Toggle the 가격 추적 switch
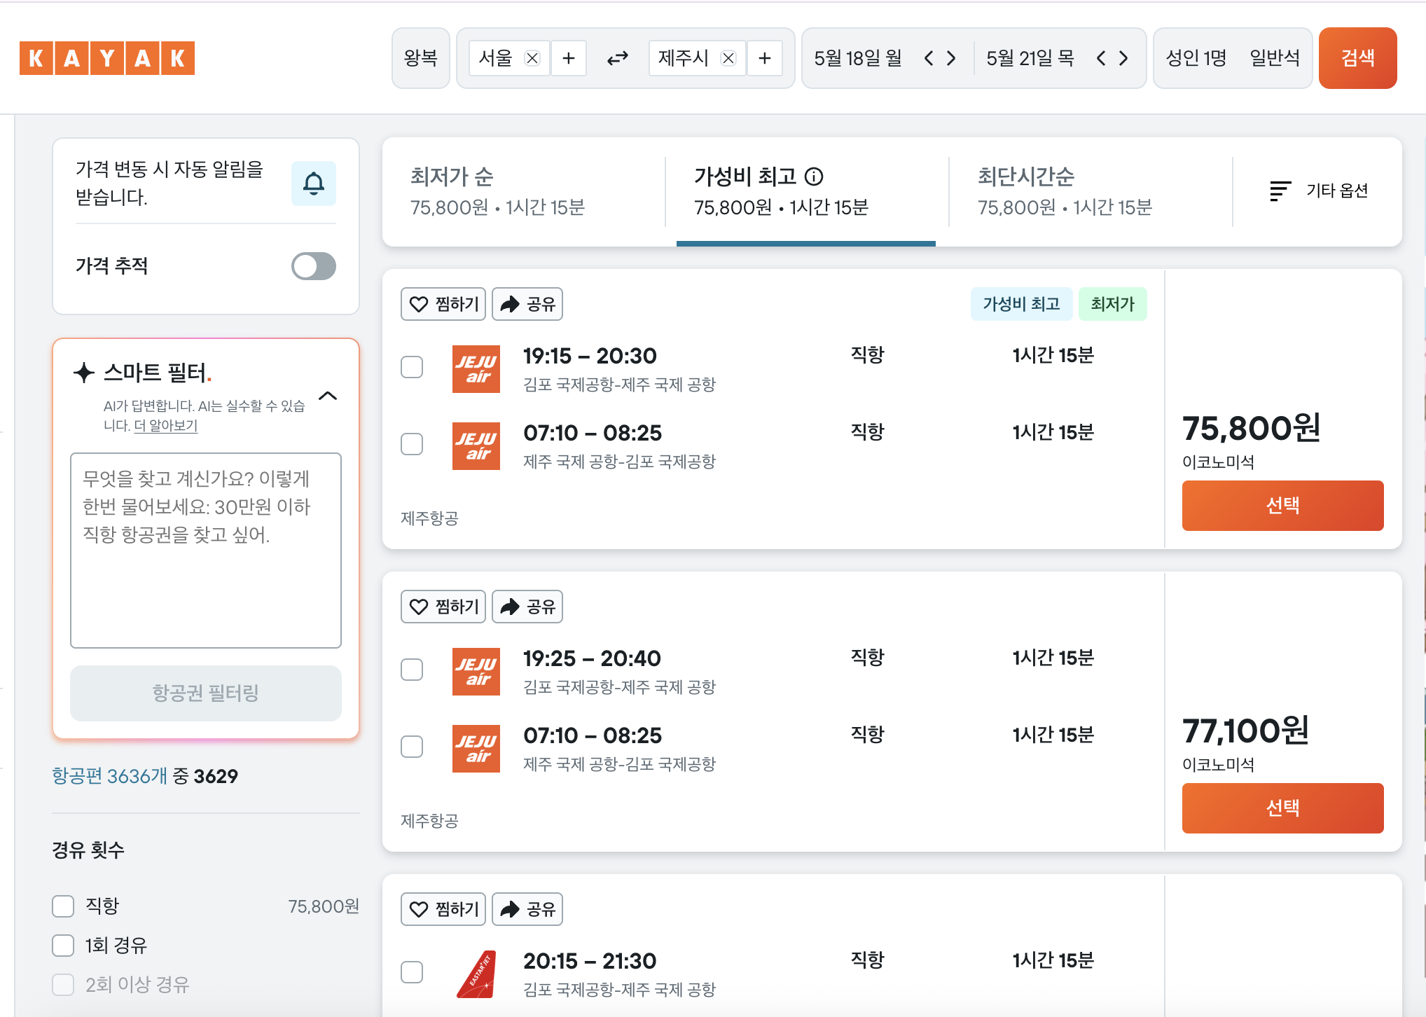This screenshot has height=1017, width=1426. point(314,266)
